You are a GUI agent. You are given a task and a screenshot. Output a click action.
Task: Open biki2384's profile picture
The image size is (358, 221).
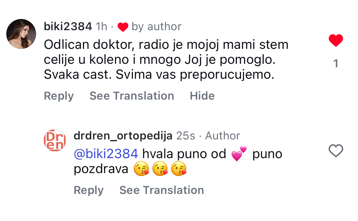point(21,34)
